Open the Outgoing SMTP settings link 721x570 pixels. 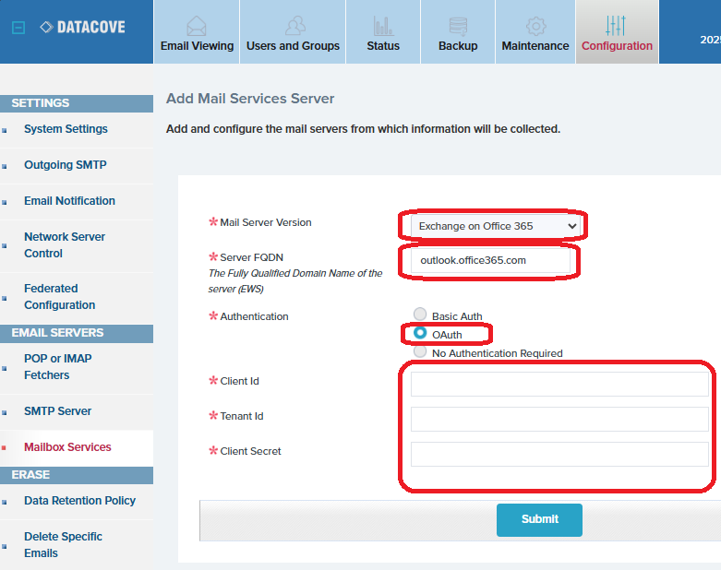65,165
